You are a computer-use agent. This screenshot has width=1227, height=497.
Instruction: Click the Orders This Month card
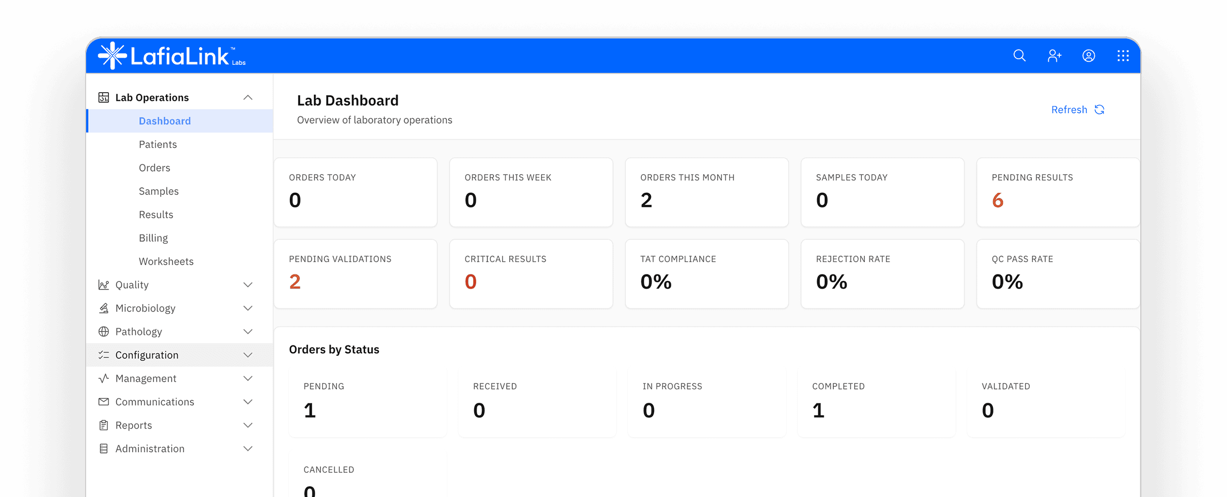[x=707, y=192]
